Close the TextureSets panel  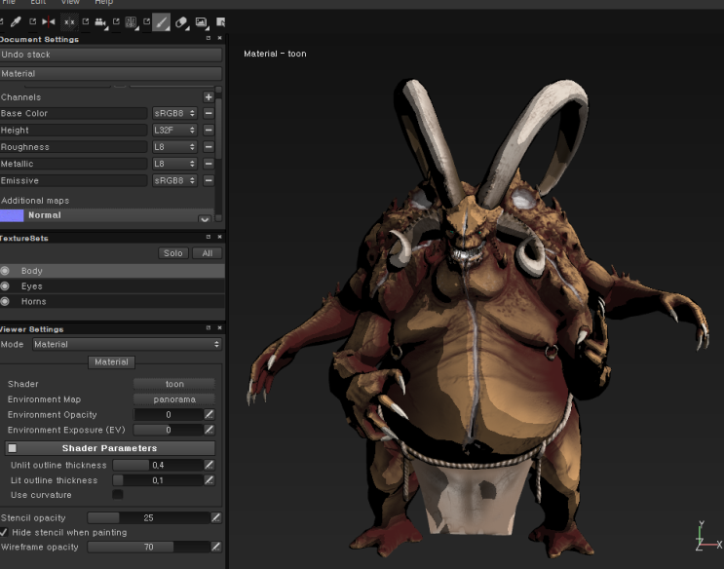point(219,237)
